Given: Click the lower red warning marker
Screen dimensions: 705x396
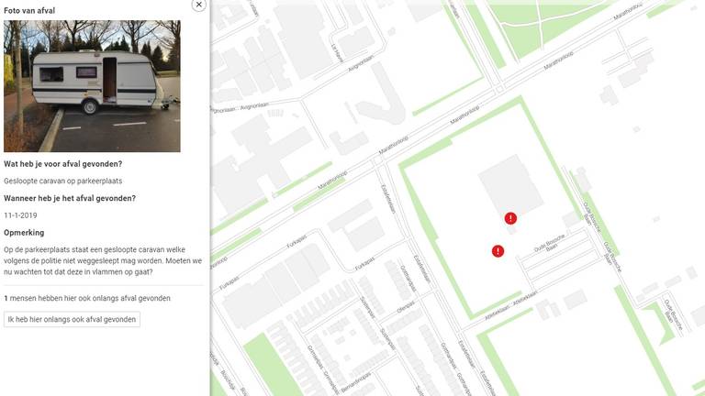Looking at the screenshot, I should point(498,251).
